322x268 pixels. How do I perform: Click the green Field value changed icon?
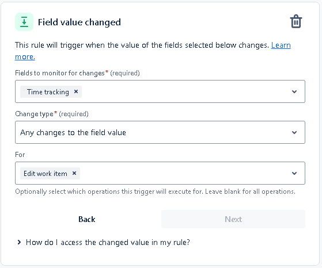(24, 22)
